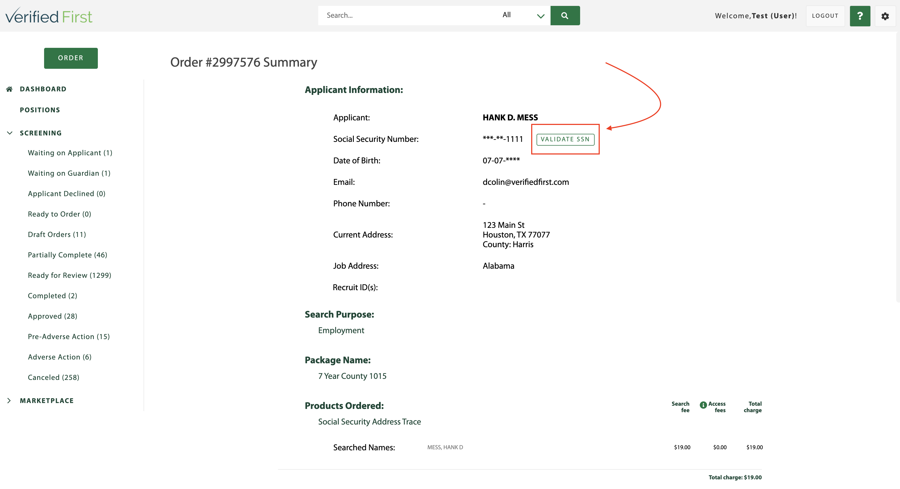This screenshot has height=489, width=900.
Task: Open the MARKETPLACE menu heading
Action: [47, 401]
